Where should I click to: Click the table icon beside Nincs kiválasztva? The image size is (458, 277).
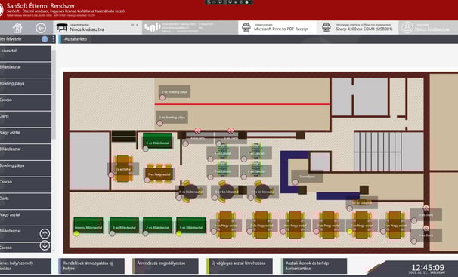(62, 28)
